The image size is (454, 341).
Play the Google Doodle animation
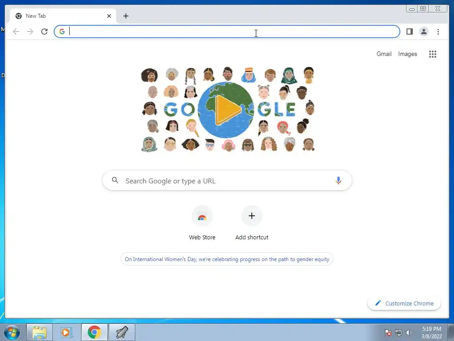coord(228,110)
